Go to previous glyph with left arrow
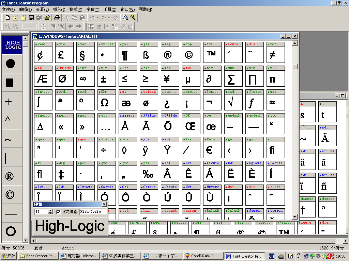The image size is (349, 261). pos(71,27)
